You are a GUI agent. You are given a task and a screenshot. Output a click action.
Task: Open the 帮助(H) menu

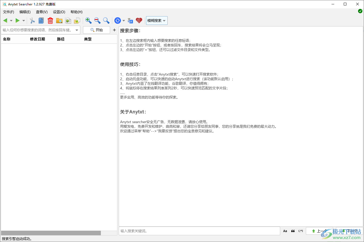point(77,12)
